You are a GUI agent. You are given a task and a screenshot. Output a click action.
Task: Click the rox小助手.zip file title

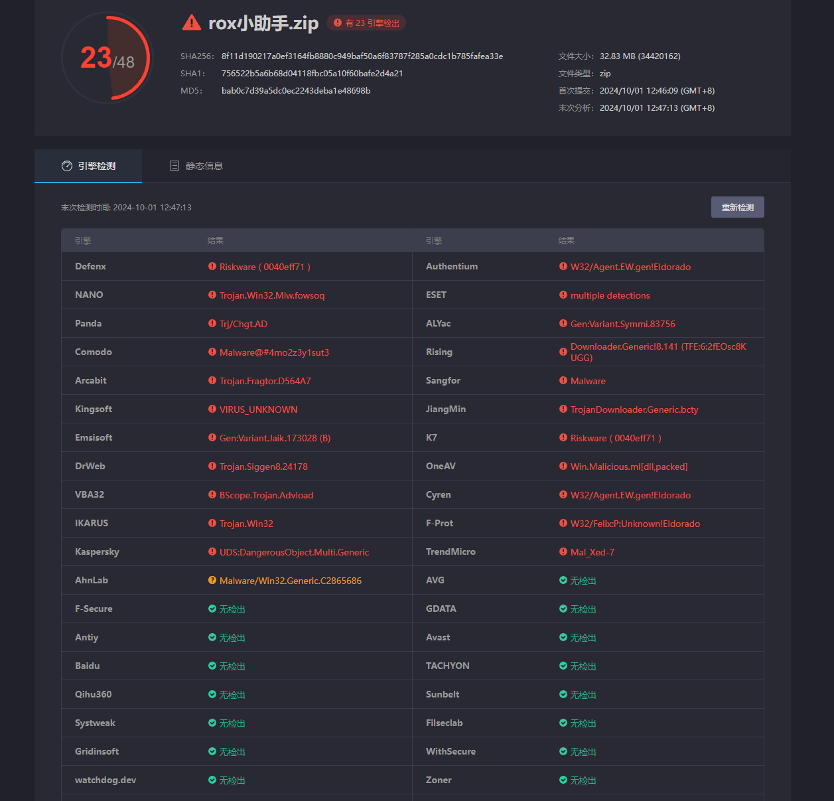click(263, 23)
